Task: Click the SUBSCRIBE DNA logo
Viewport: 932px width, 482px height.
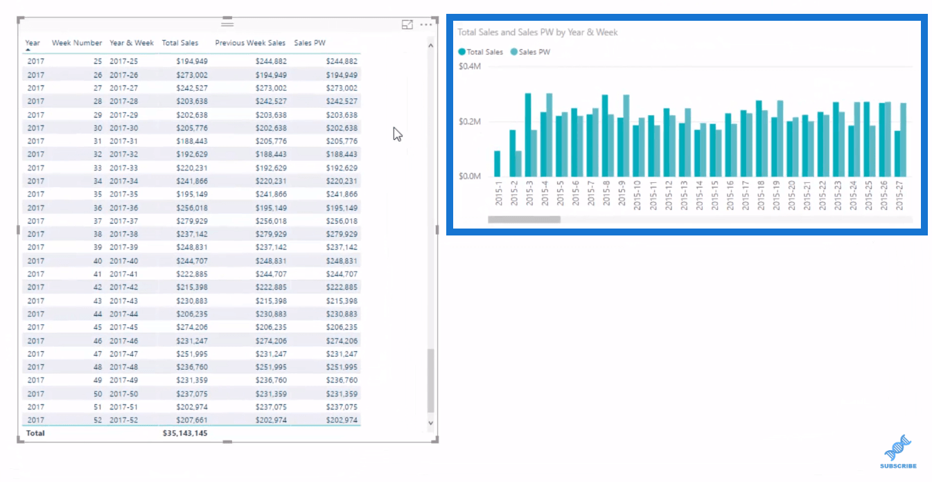Action: tap(898, 452)
